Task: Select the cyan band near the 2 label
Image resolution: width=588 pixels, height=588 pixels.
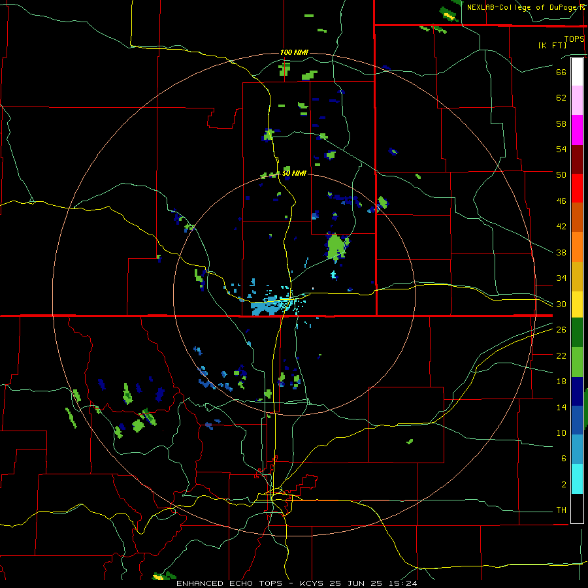Action: [577, 480]
